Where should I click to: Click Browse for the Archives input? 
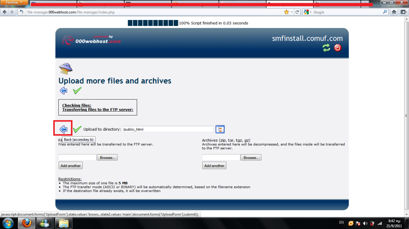(251, 158)
